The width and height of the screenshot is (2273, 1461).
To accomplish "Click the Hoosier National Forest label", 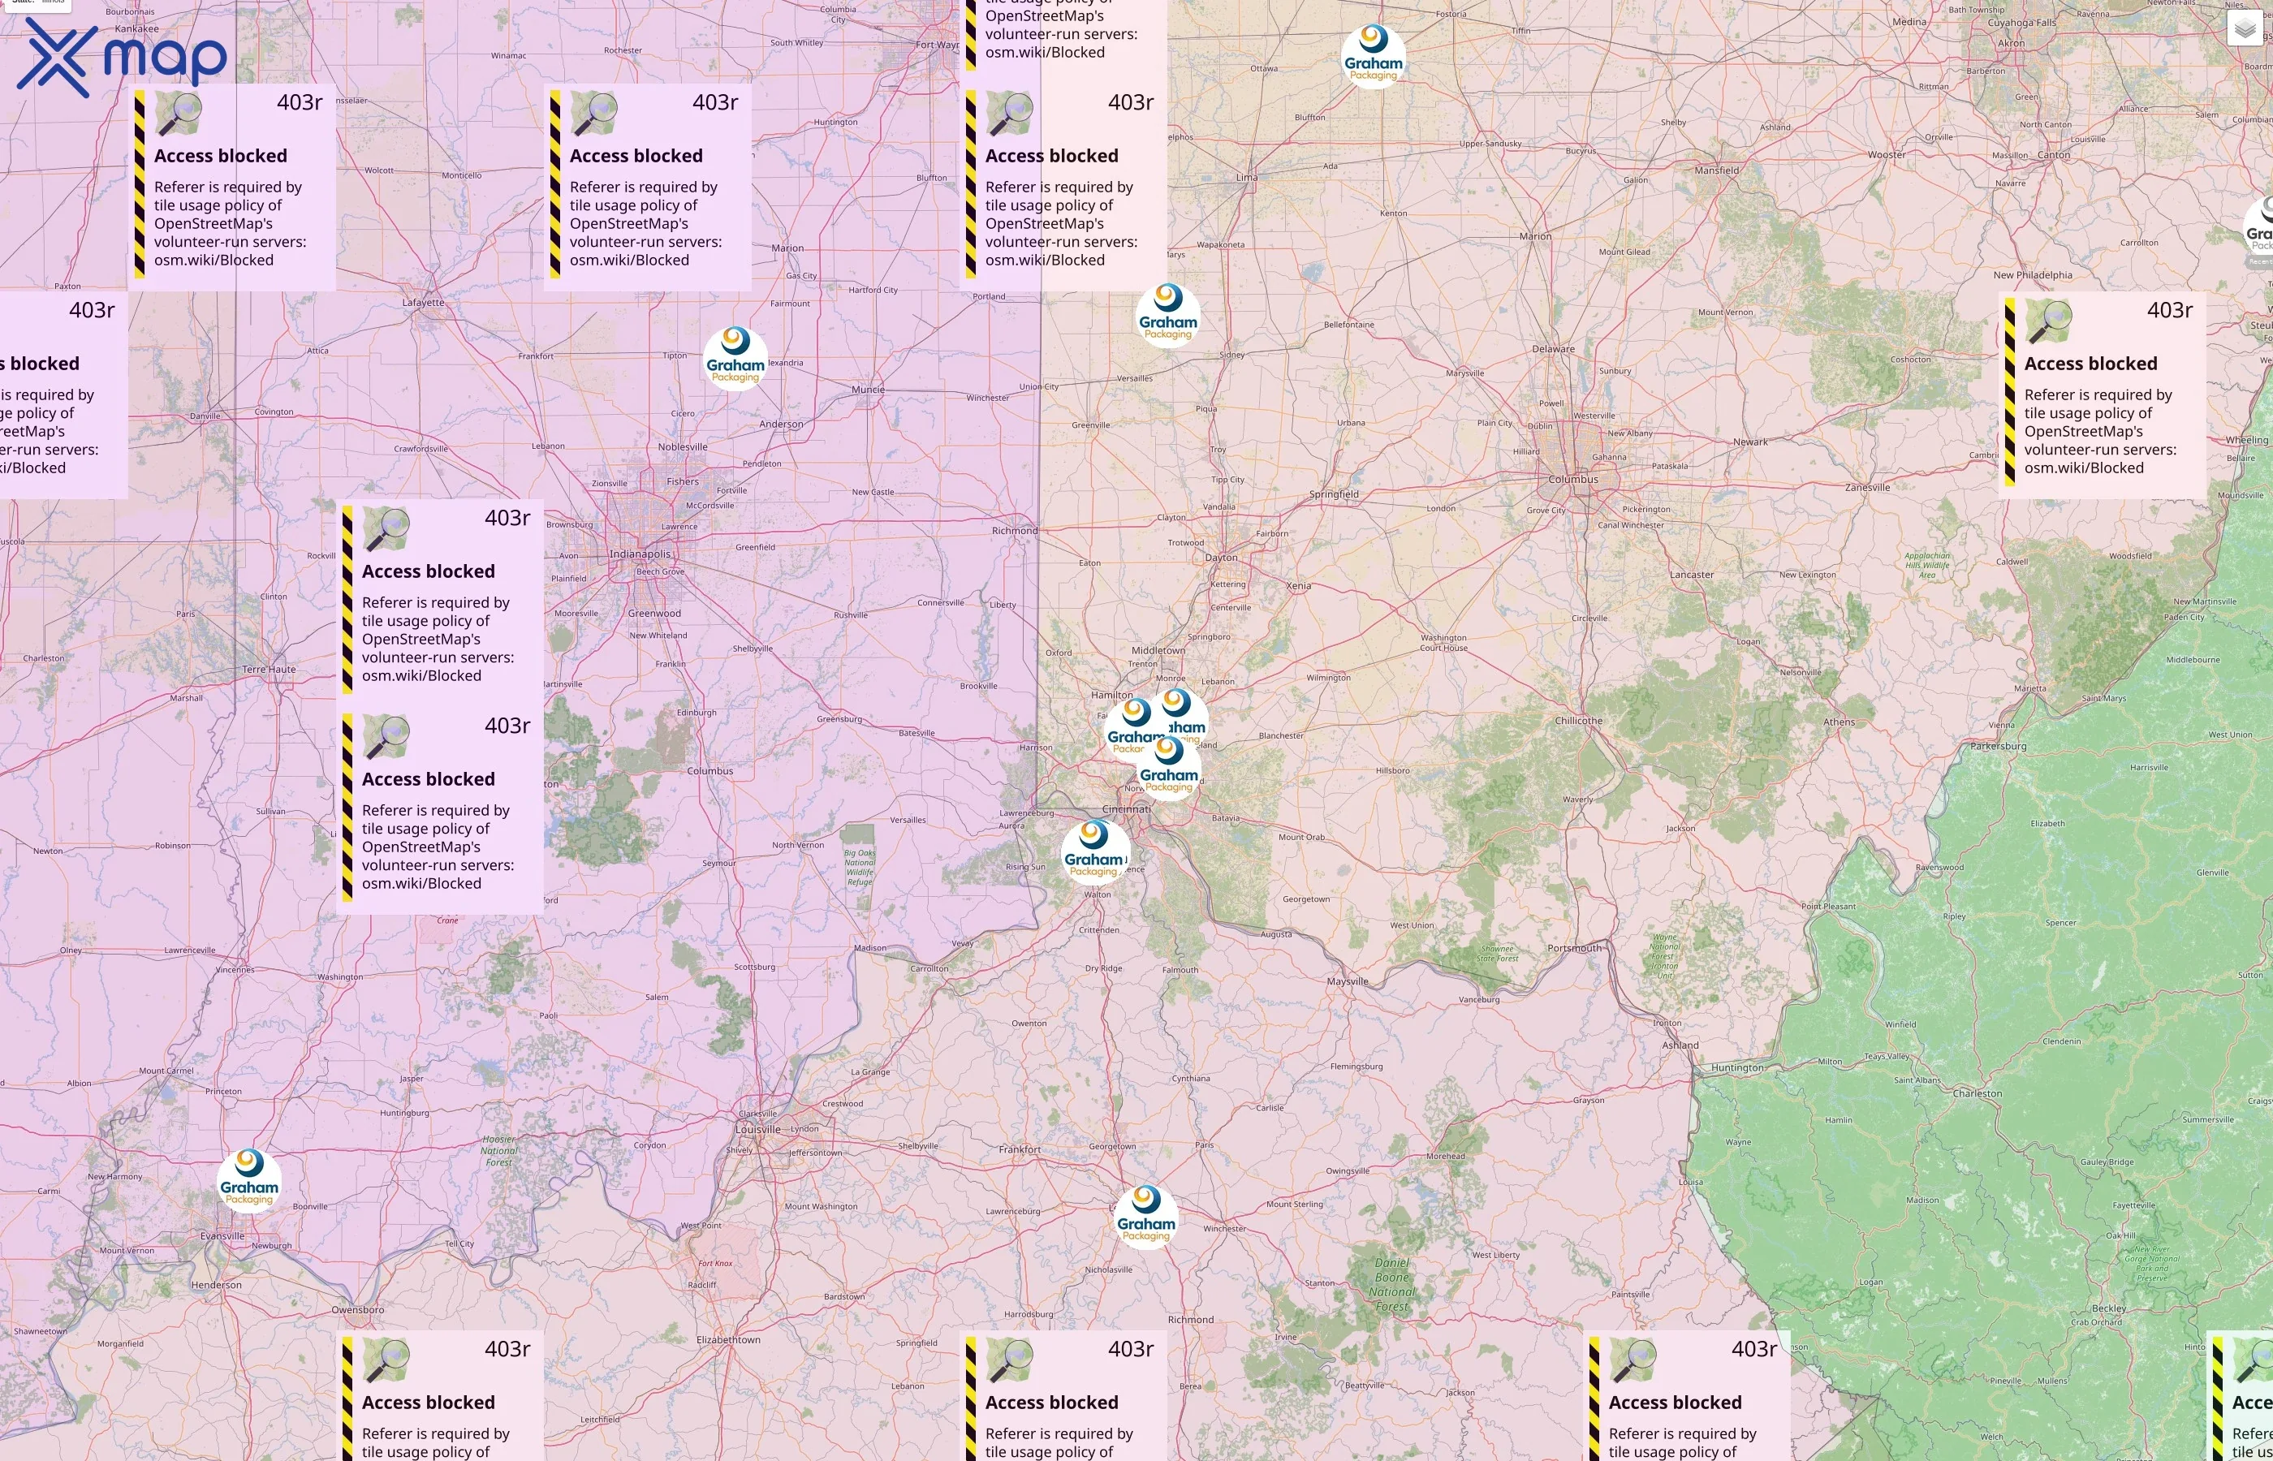I will (x=499, y=1151).
